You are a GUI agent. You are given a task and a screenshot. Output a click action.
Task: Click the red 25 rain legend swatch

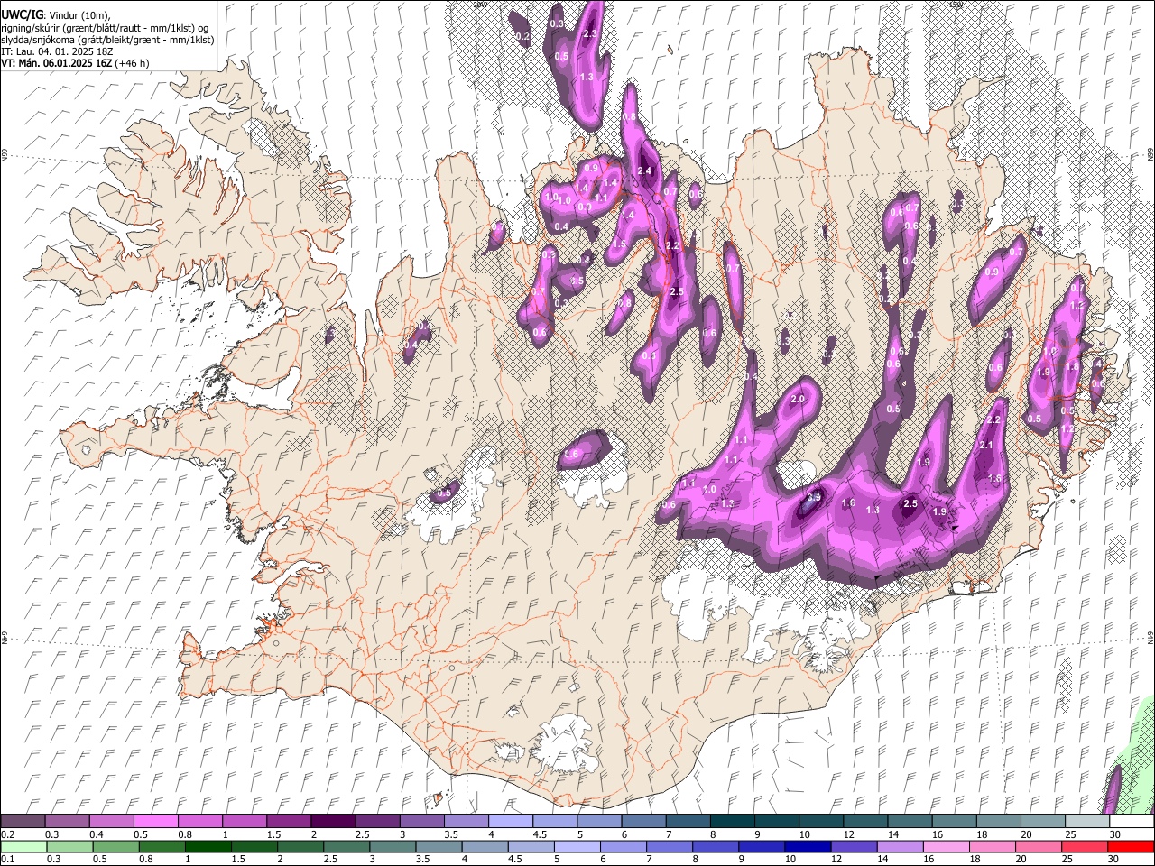1085,846
